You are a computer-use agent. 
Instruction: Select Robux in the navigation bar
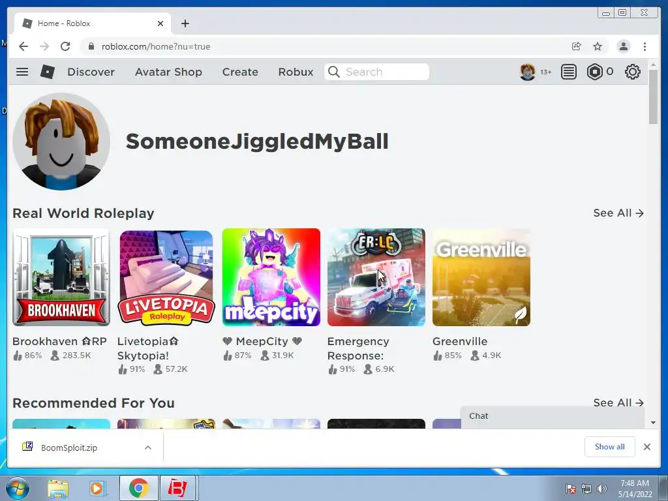point(296,72)
